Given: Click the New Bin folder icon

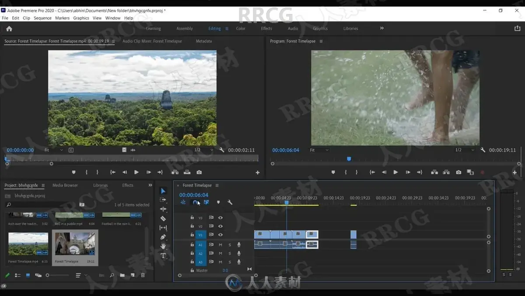Looking at the screenshot, I should tap(122, 275).
